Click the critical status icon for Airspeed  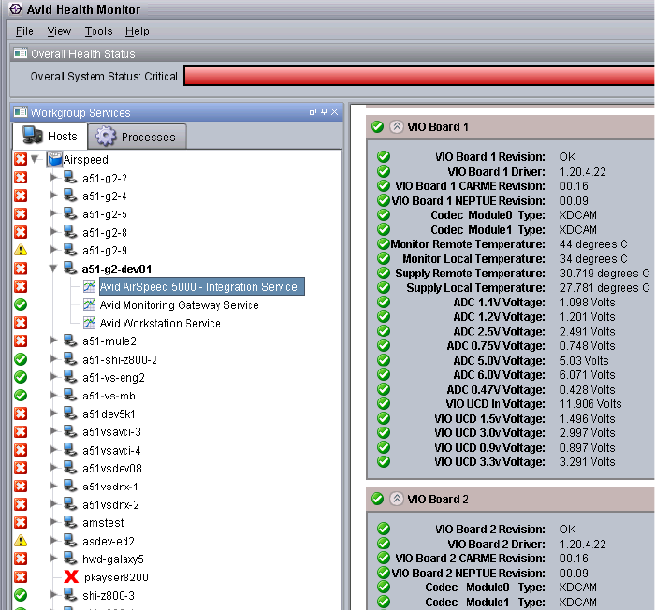(21, 159)
